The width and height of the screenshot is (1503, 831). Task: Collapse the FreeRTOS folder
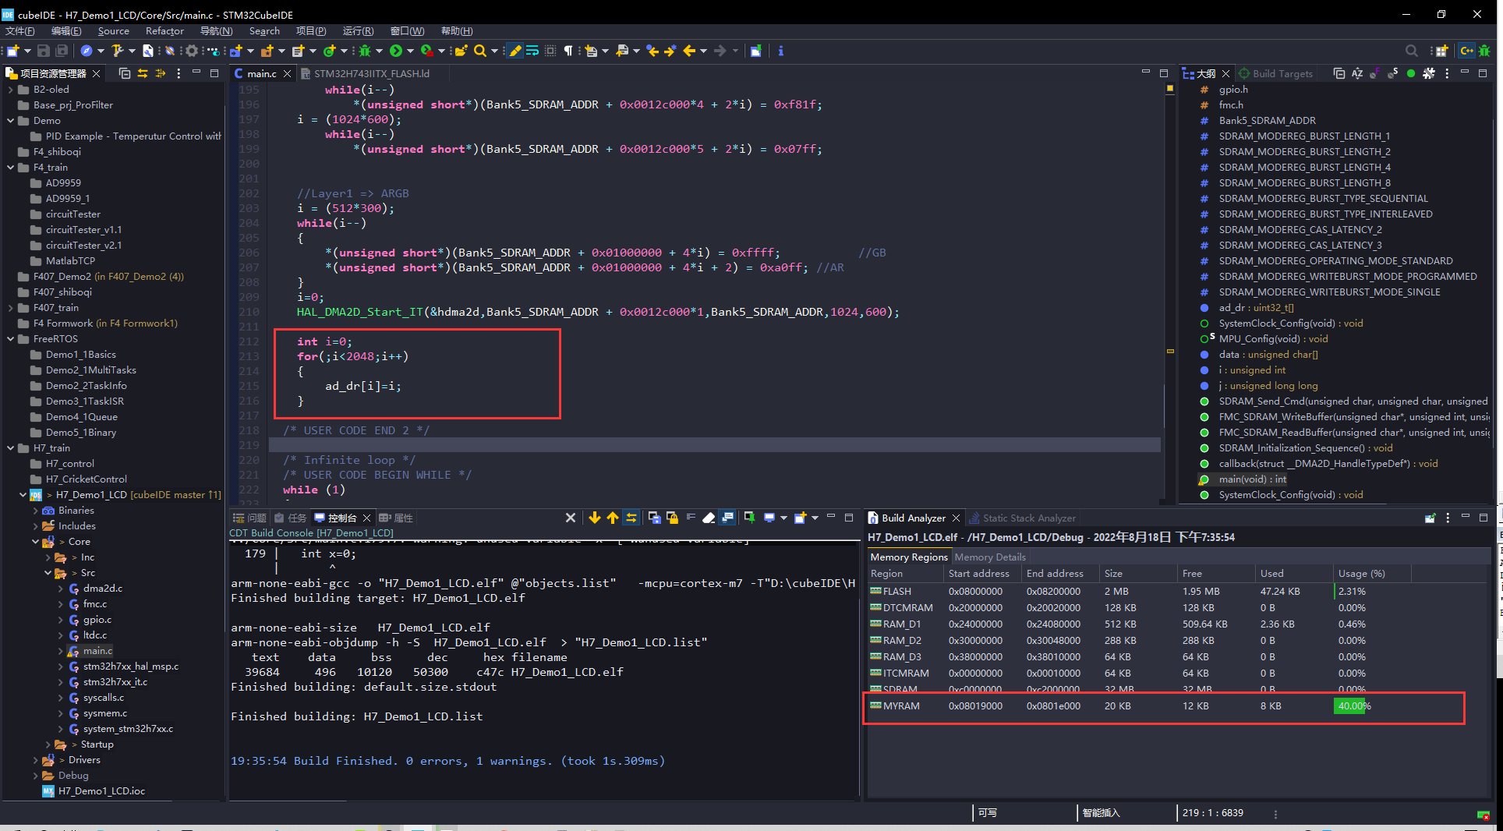click(x=10, y=338)
